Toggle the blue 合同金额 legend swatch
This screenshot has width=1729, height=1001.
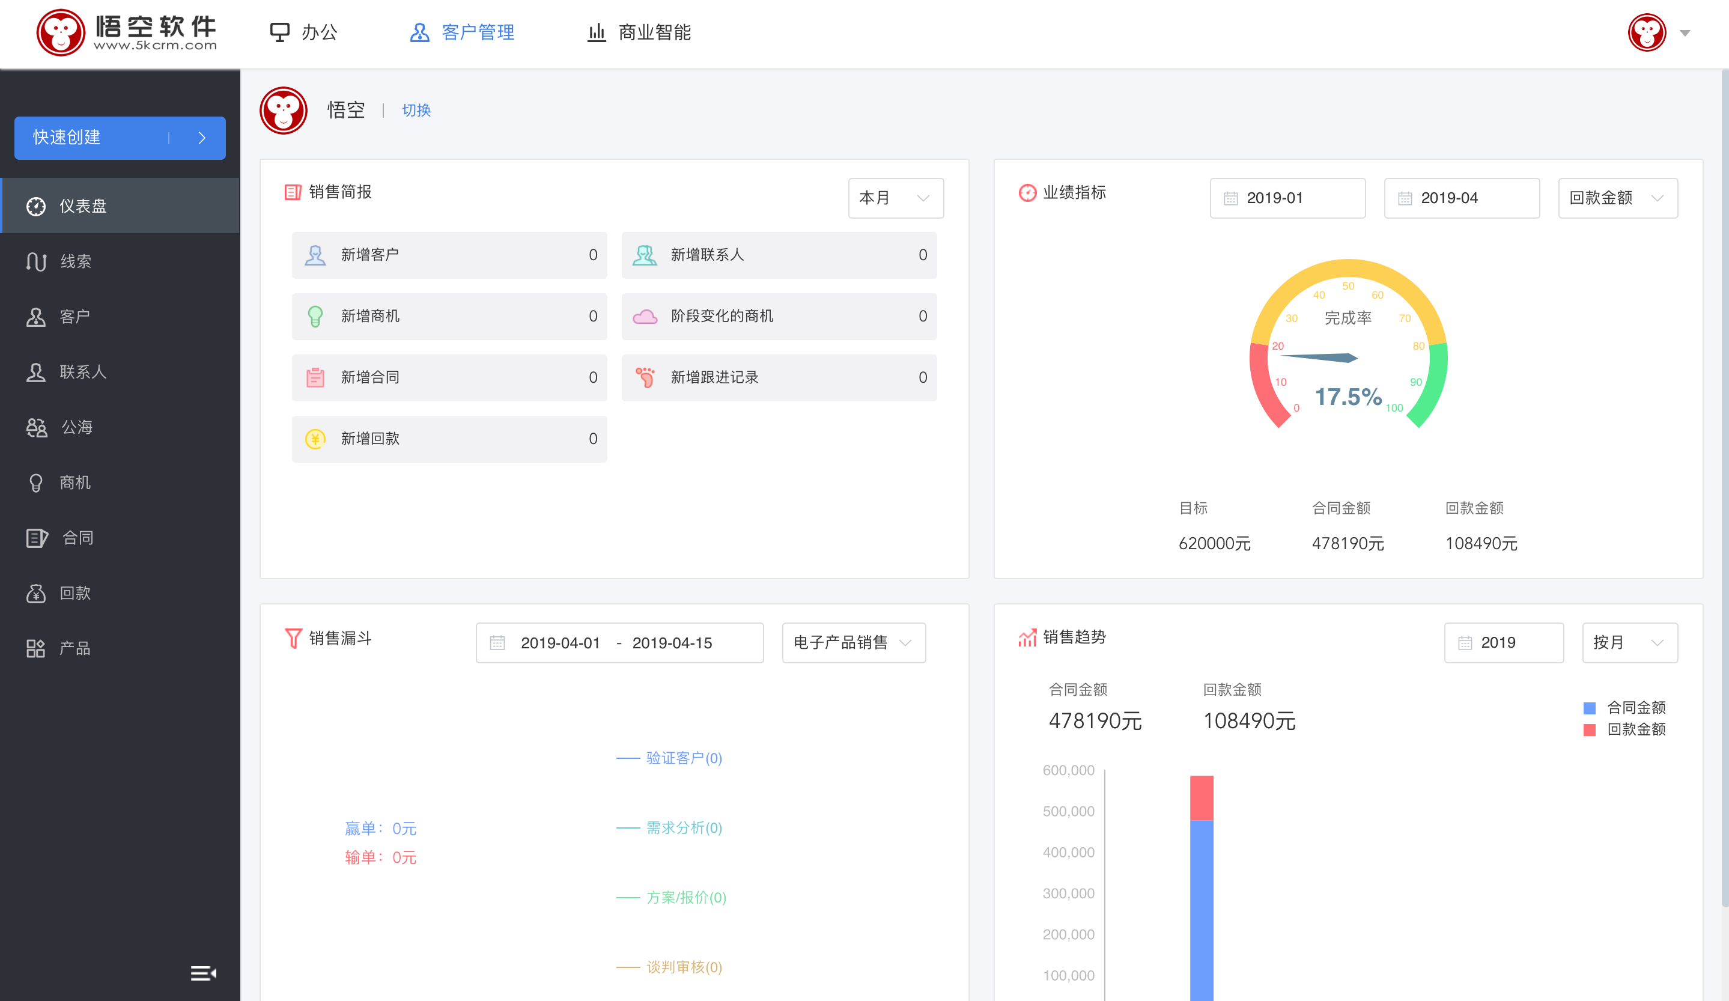tap(1589, 708)
